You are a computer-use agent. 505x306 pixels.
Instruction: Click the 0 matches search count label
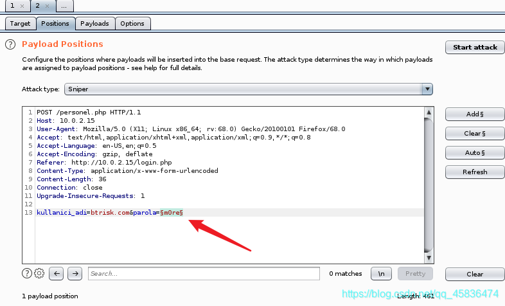(346, 273)
